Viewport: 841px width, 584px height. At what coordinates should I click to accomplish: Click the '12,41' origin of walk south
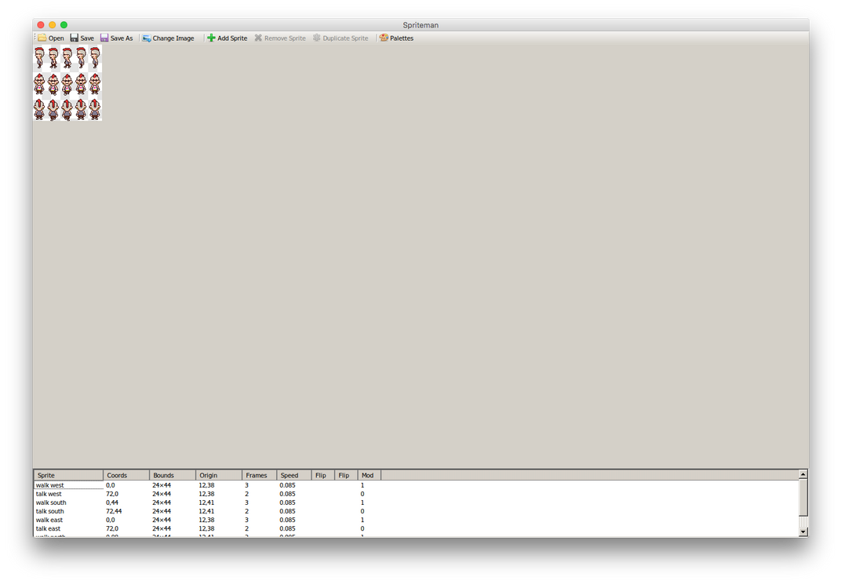[206, 502]
